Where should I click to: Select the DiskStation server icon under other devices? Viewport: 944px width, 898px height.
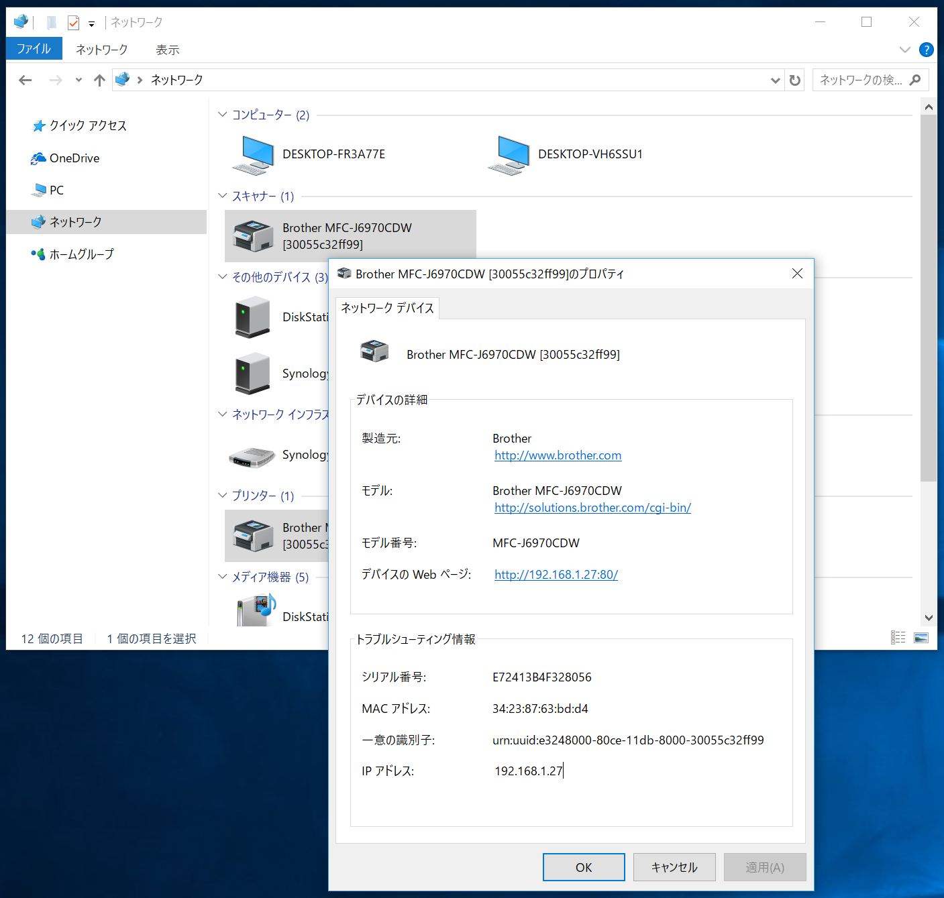[x=252, y=318]
